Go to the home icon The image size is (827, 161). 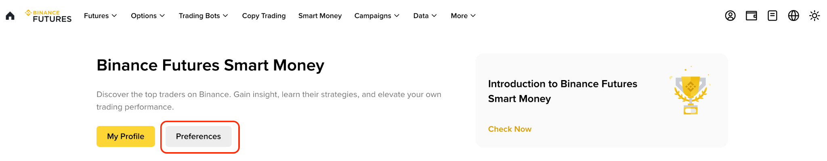click(10, 16)
